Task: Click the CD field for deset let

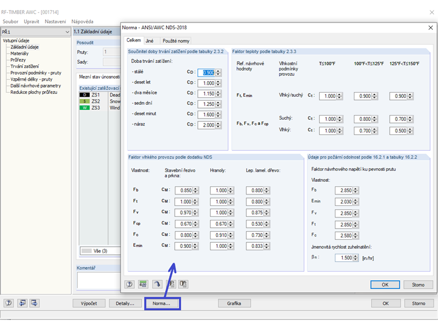Action: pyautogui.click(x=206, y=83)
